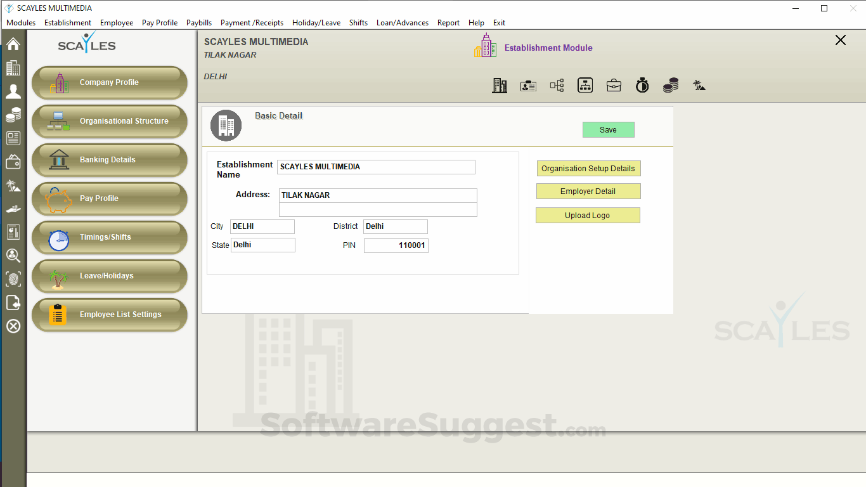The width and height of the screenshot is (866, 487).
Task: Click Upload Logo button
Action: click(588, 216)
